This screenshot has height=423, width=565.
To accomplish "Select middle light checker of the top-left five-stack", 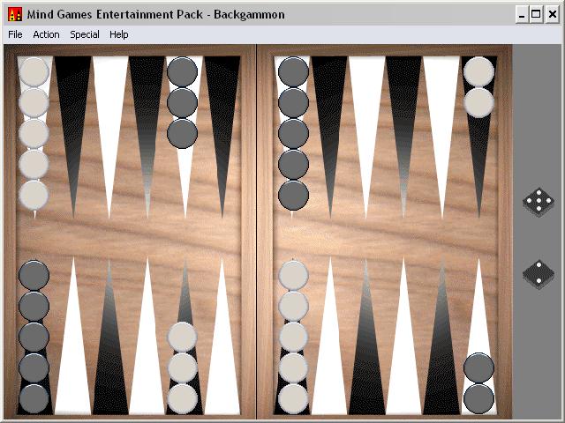I will 34,133.
